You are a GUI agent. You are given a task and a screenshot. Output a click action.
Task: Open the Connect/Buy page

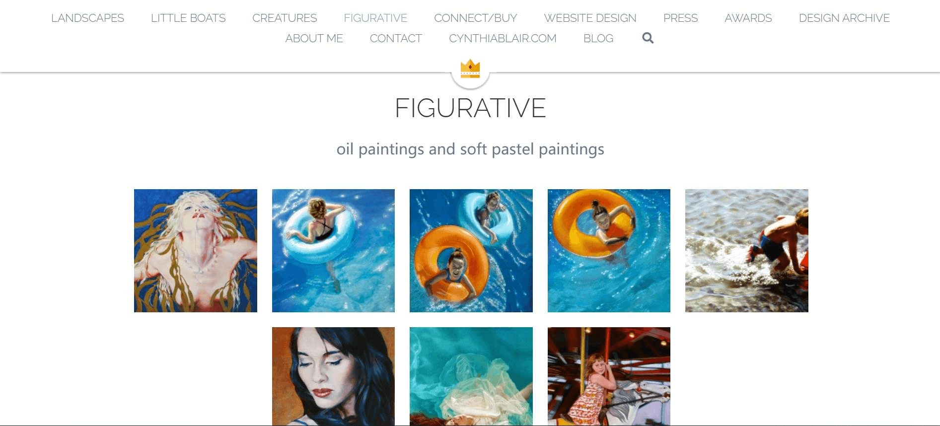(476, 18)
